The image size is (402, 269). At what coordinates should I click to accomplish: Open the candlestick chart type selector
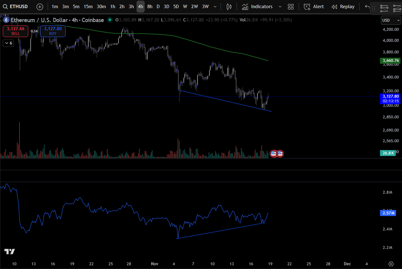229,7
